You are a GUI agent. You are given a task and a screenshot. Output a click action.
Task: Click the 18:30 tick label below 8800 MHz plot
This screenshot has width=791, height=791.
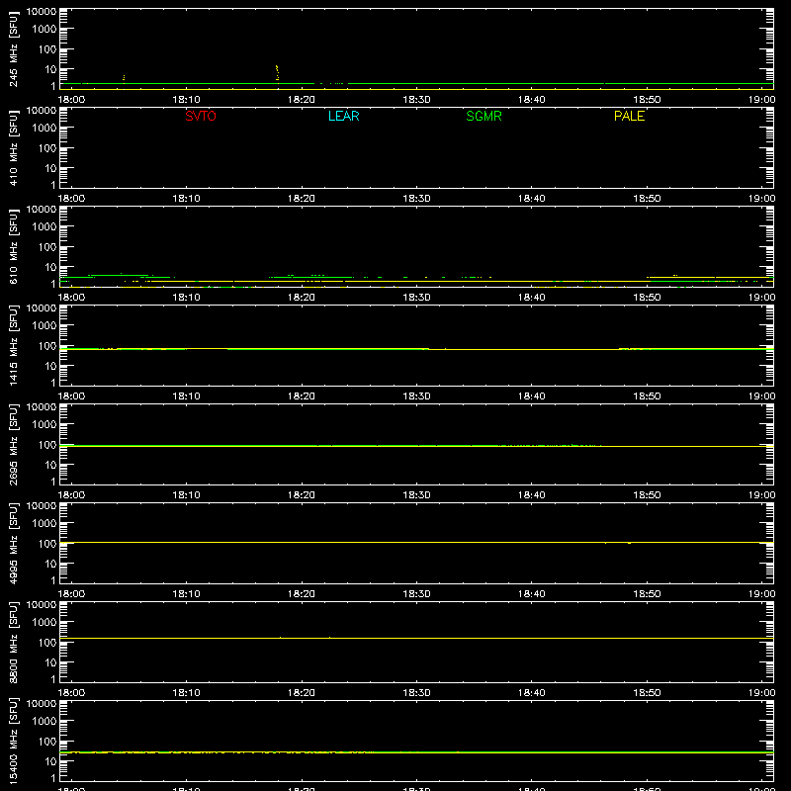coord(416,693)
